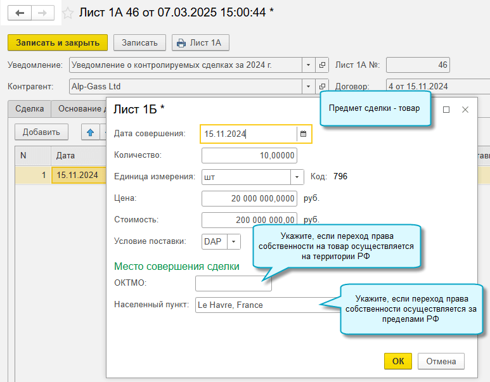Screen dimensions: 490x382
Task: Click the back navigation arrow
Action: click(20, 13)
